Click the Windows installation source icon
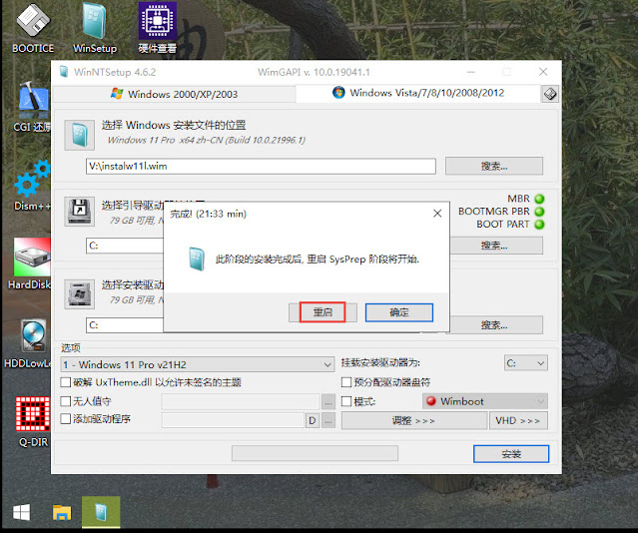The width and height of the screenshot is (638, 533). (x=79, y=135)
